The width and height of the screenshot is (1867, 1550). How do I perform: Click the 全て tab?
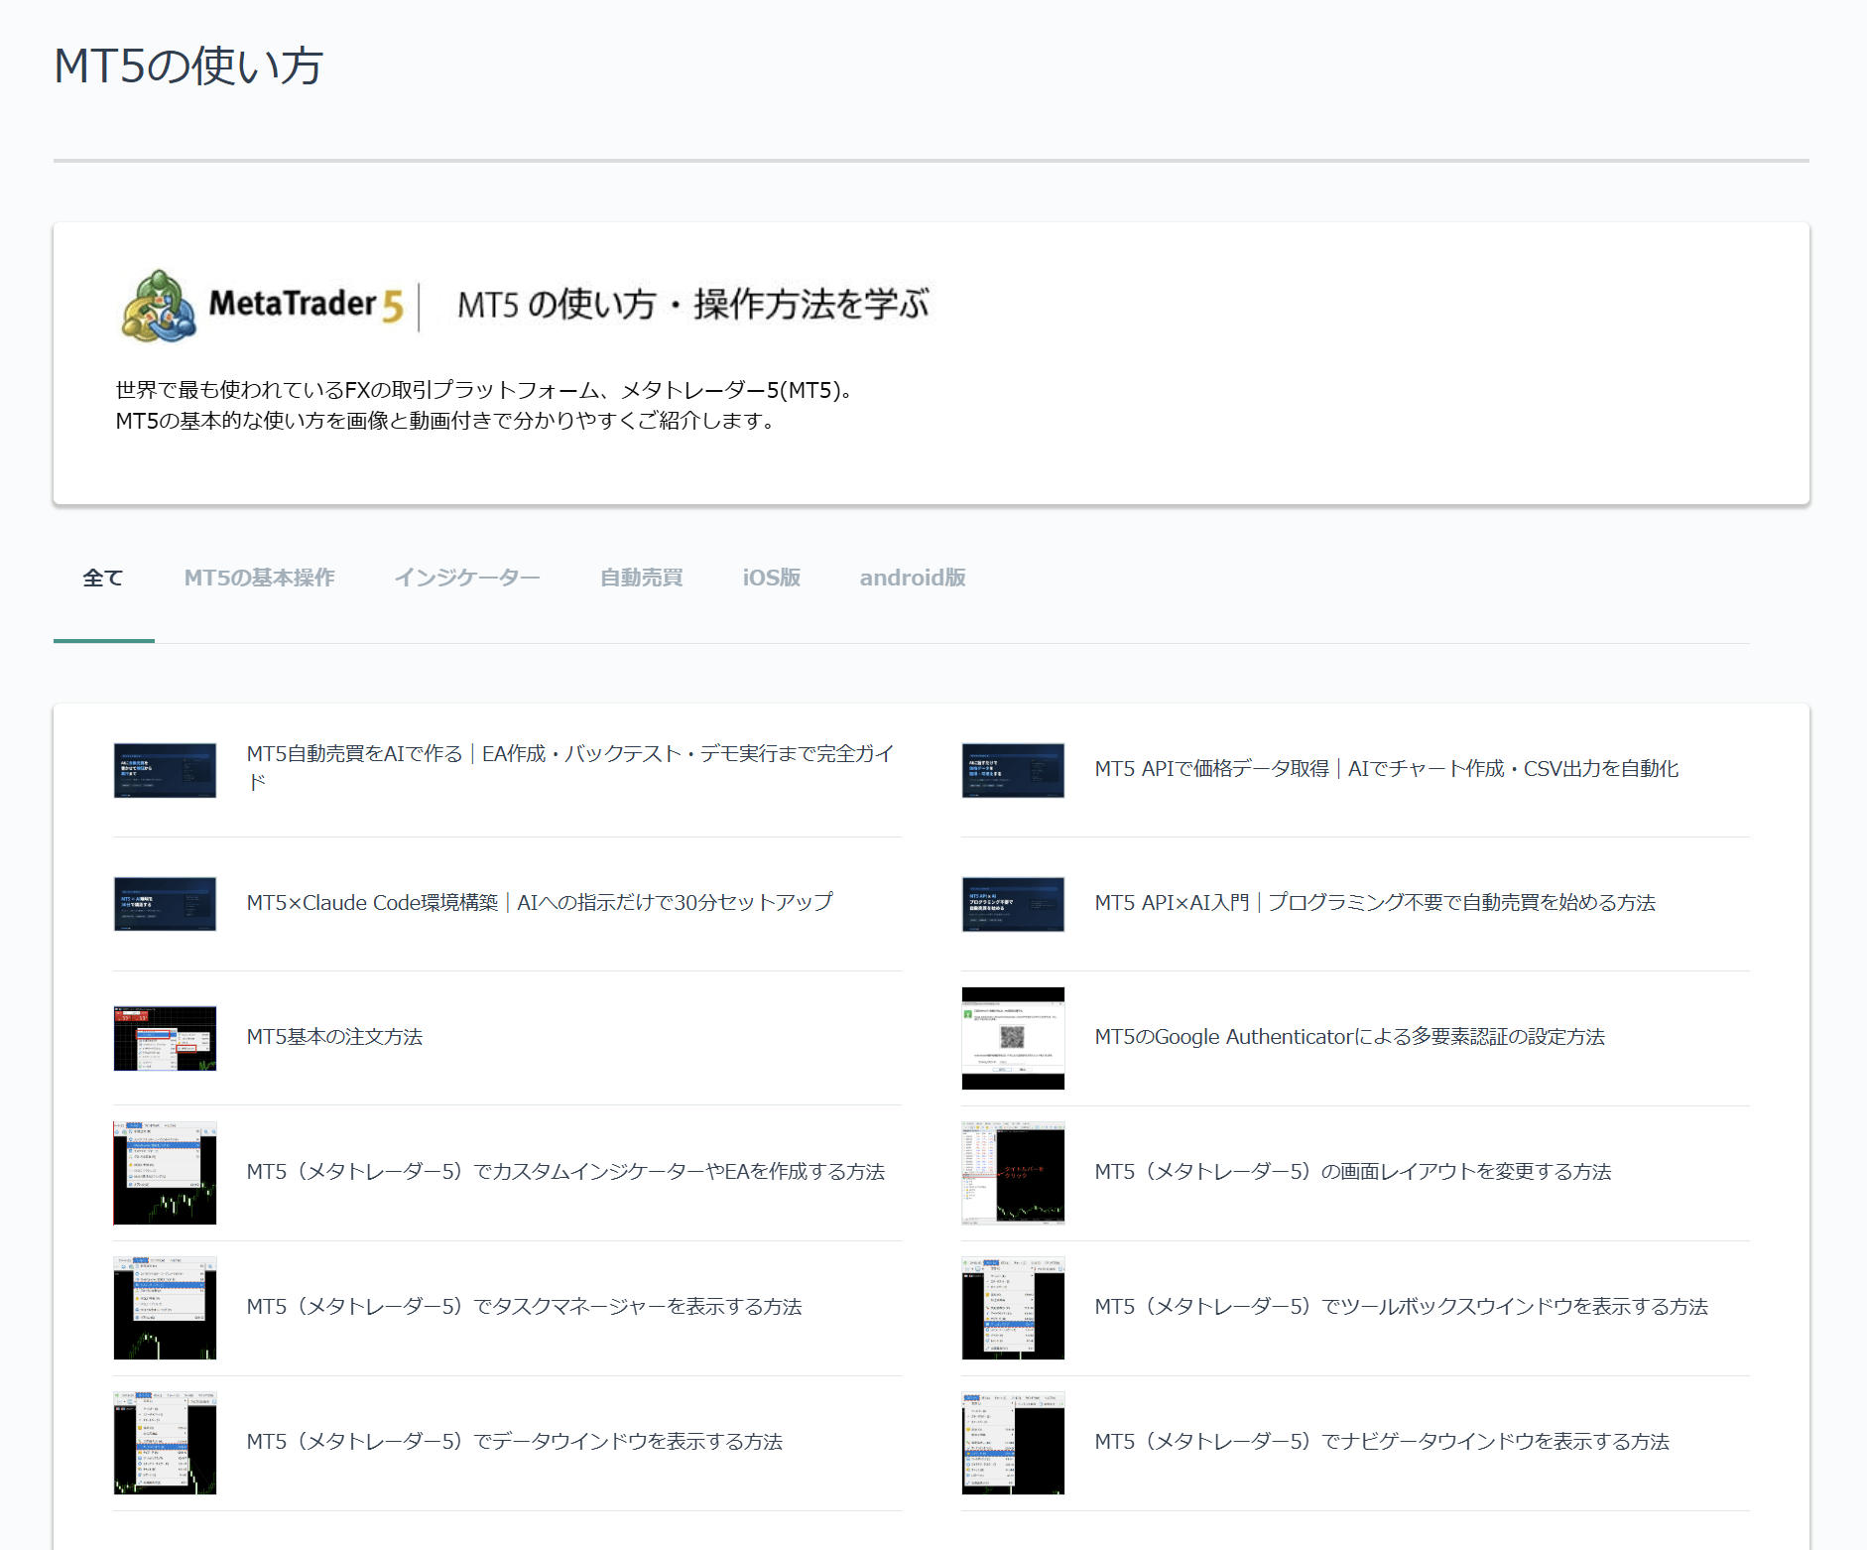pos(103,578)
